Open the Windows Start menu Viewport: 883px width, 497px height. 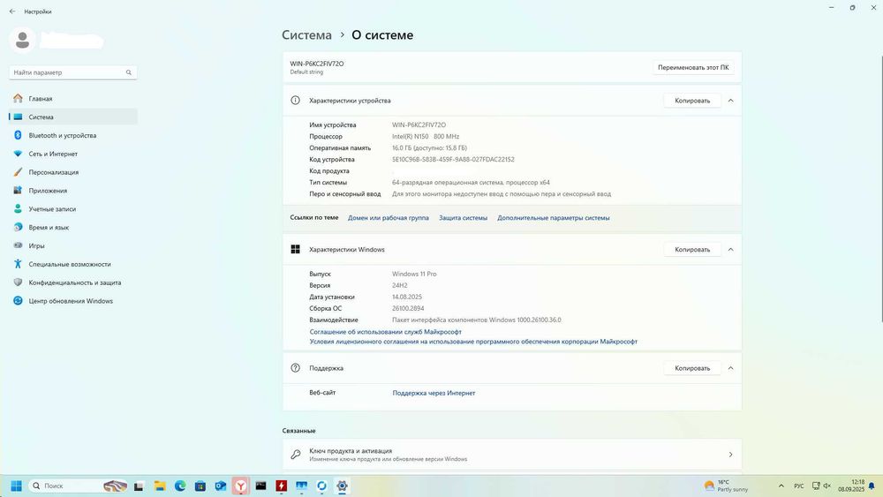point(16,486)
